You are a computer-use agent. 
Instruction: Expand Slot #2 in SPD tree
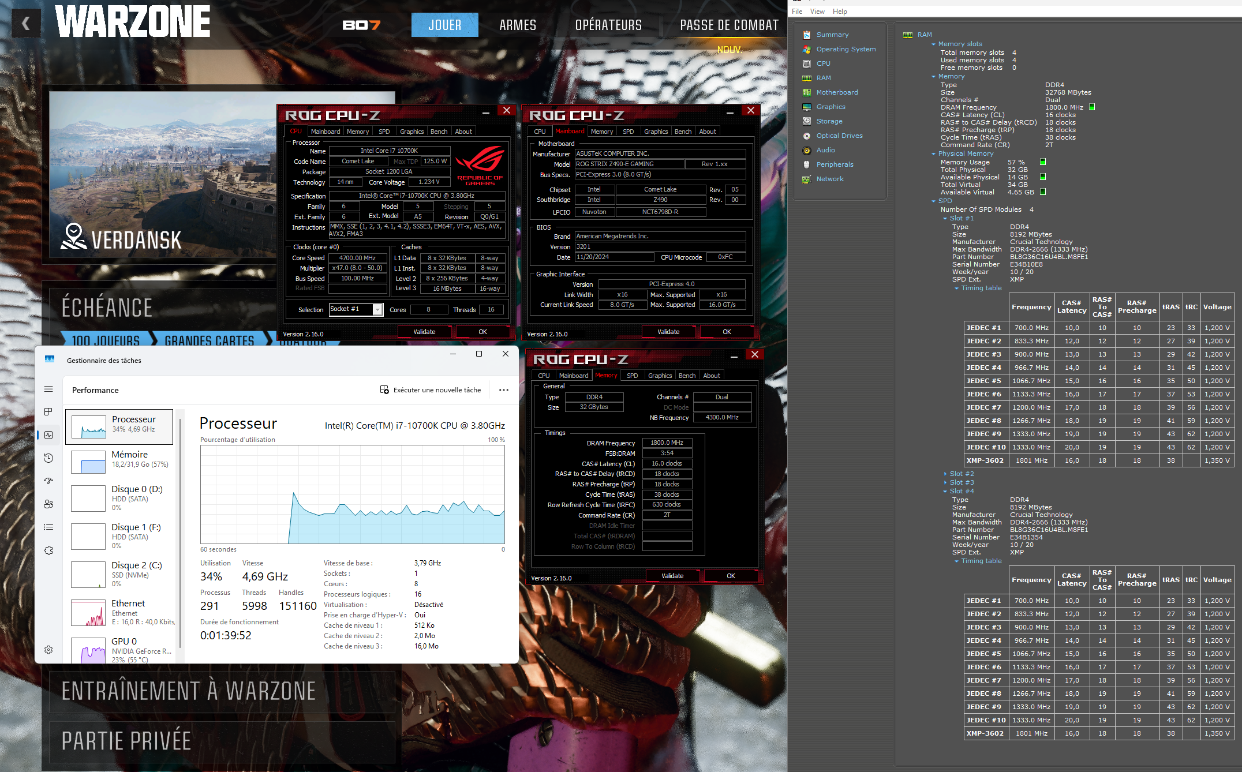945,474
